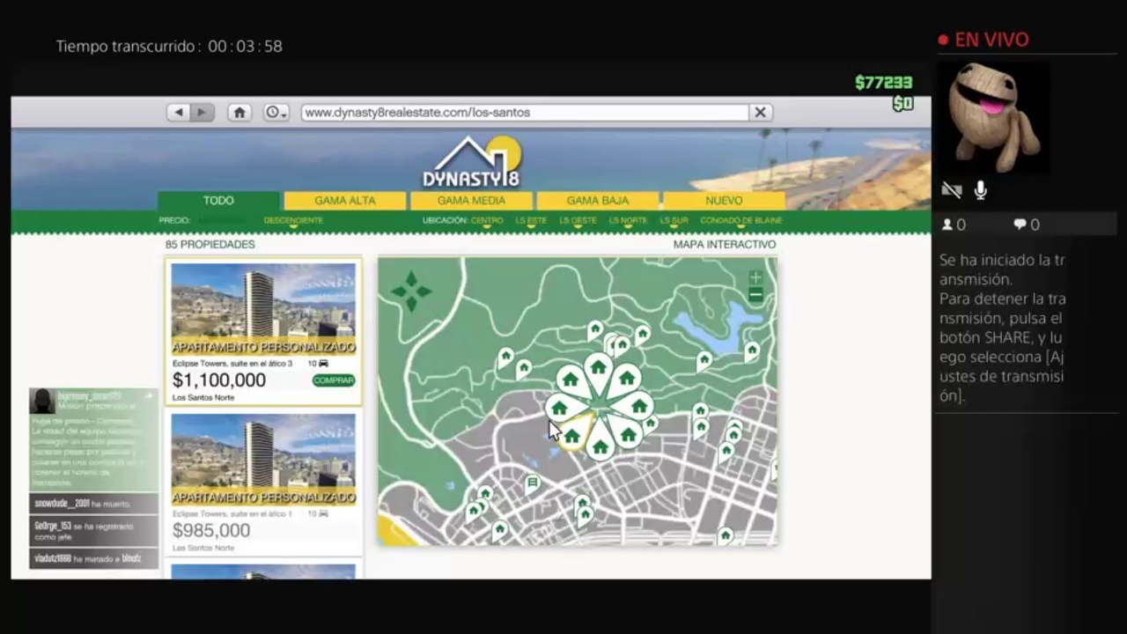Select the yellow-highlighted house pin in the cluster
Screen dimensions: 1127x634
pos(572,434)
